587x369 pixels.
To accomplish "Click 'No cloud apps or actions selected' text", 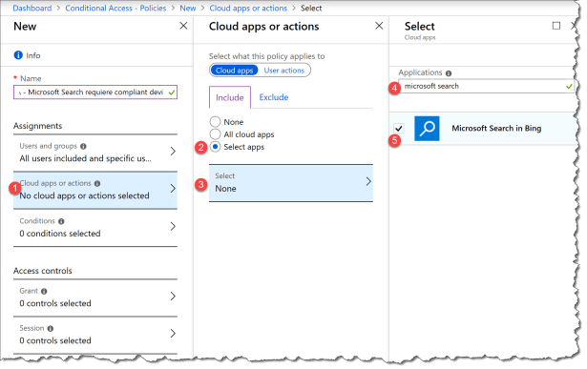I will point(84,195).
